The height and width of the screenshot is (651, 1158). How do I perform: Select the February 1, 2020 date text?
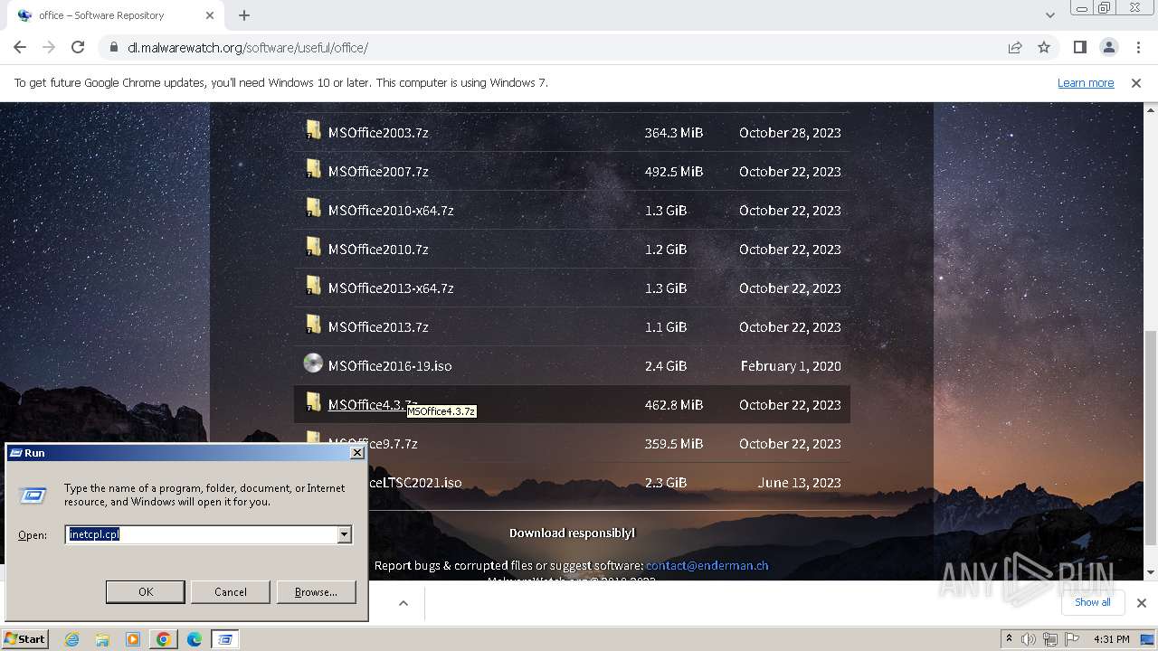tap(791, 365)
